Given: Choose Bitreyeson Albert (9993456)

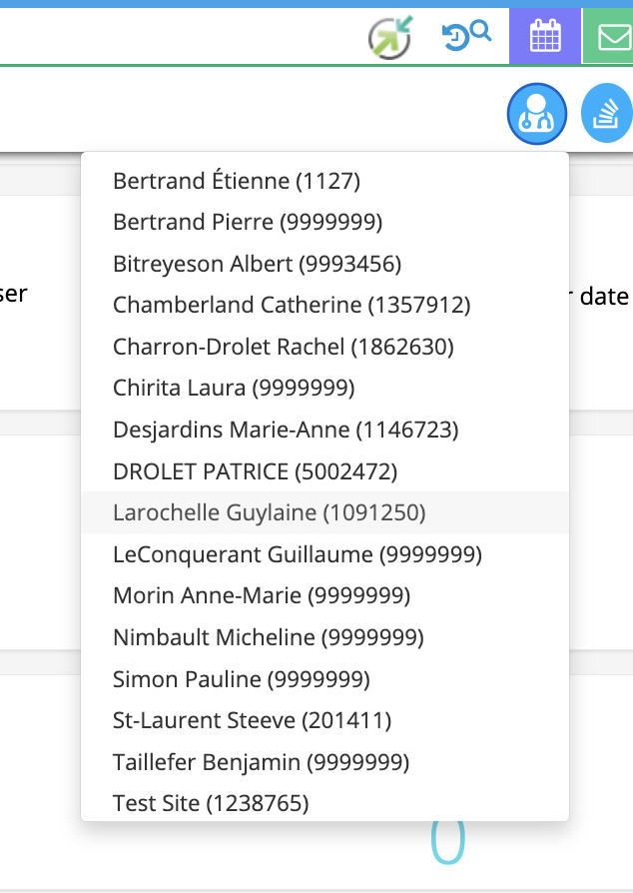Looking at the screenshot, I should click(325, 264).
